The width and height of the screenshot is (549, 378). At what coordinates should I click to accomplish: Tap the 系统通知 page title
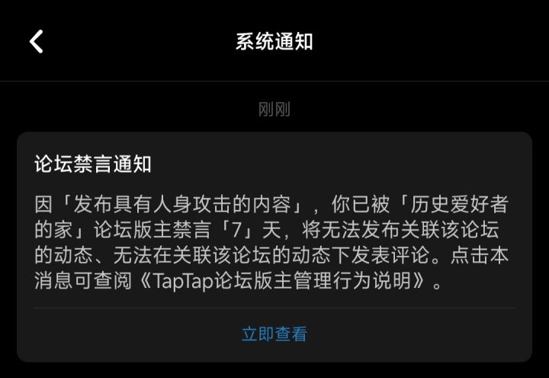coord(274,41)
